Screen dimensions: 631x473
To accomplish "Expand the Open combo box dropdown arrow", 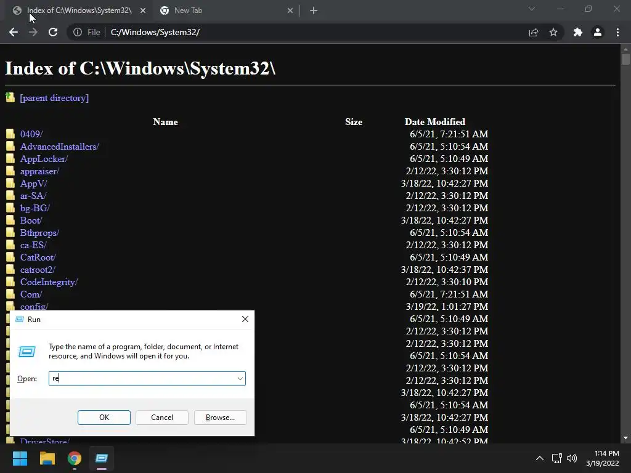I will coord(240,379).
